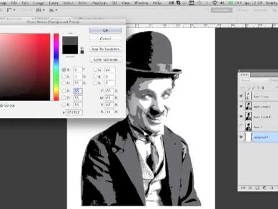Click the white Background layer thumbnail
This screenshot has width=278, height=209.
coord(248,137)
